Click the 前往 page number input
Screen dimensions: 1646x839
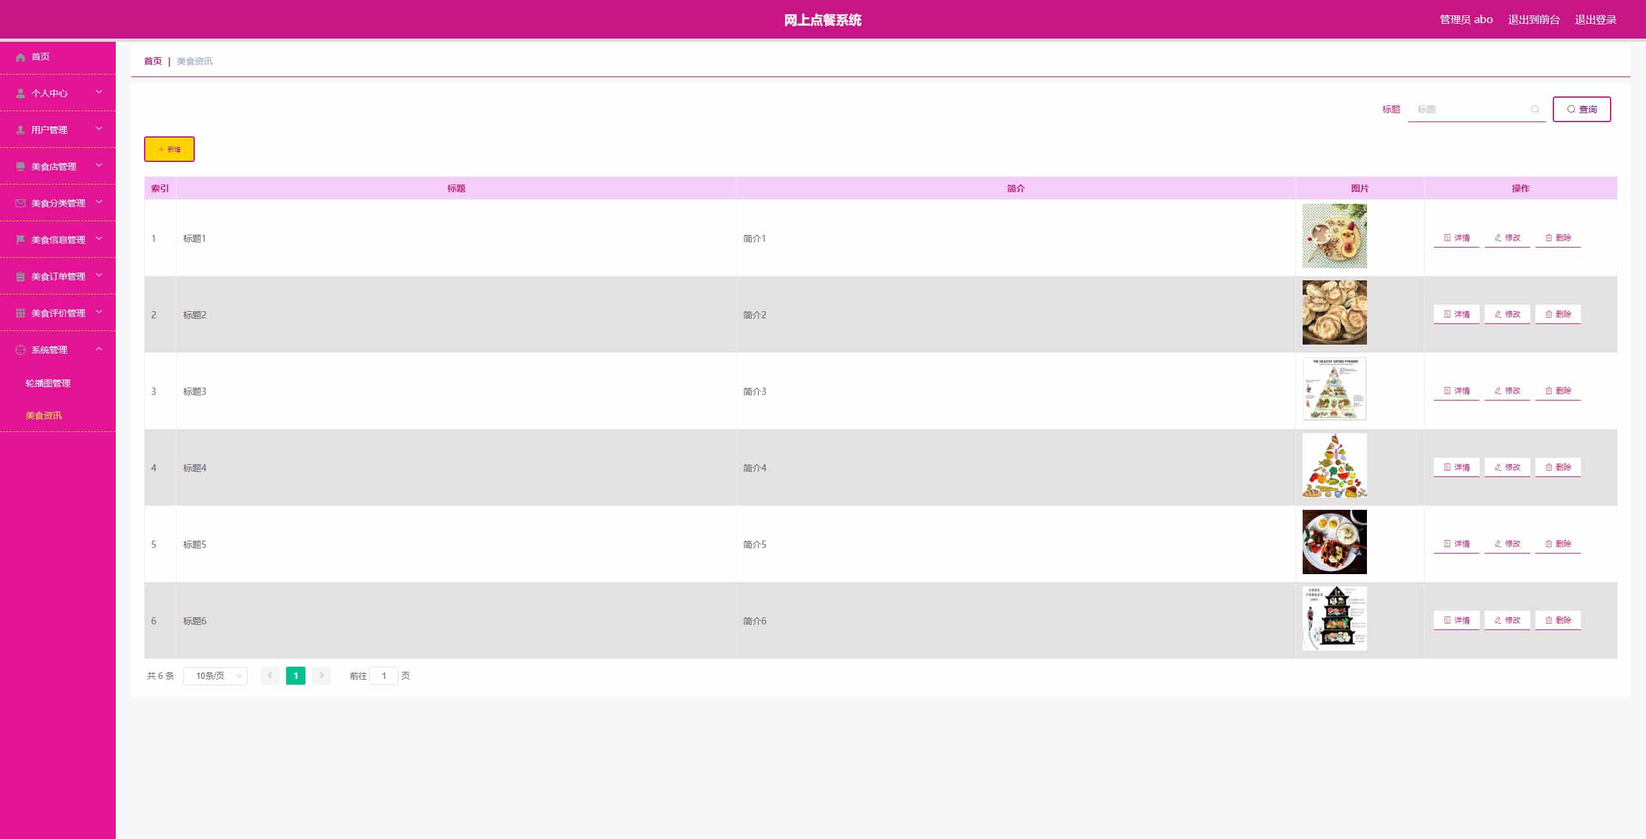click(384, 676)
